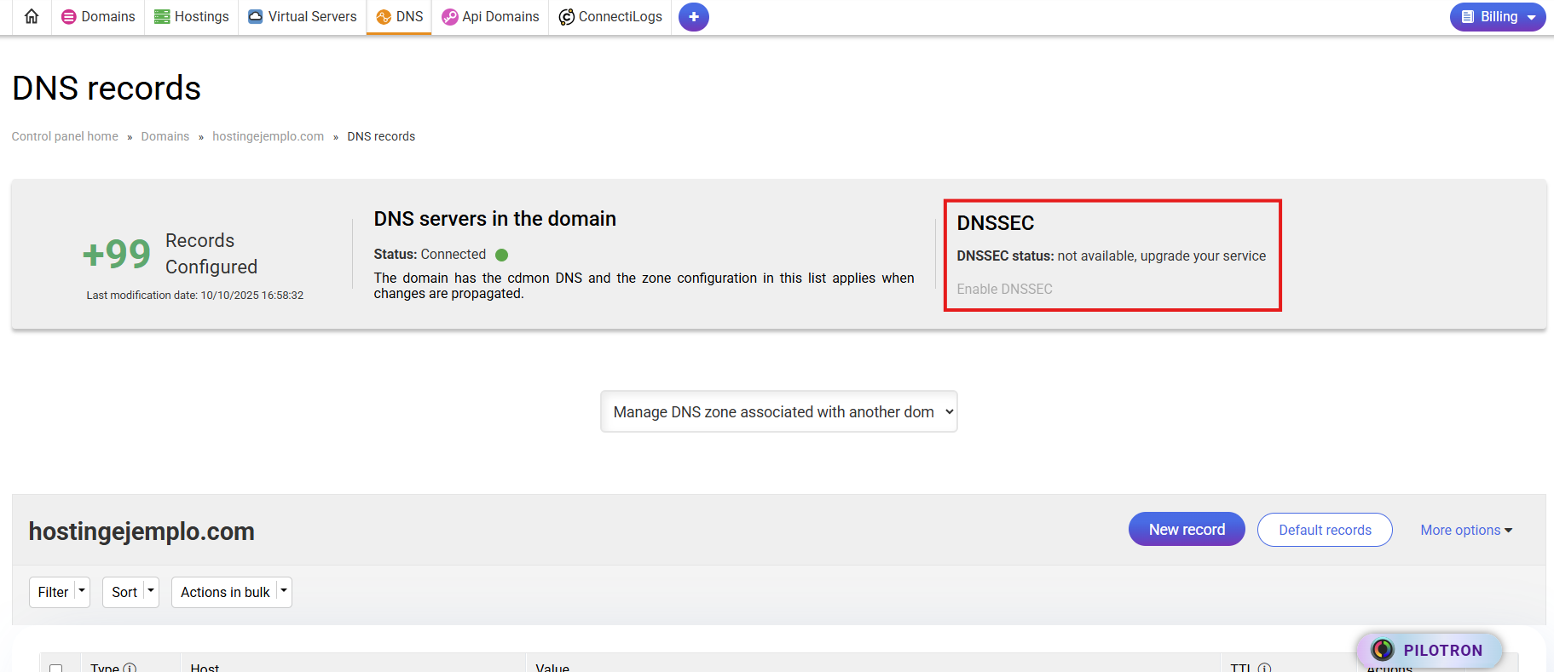Viewport: 1554px width, 672px height.
Task: Click the green Connected status dot
Action: point(501,255)
